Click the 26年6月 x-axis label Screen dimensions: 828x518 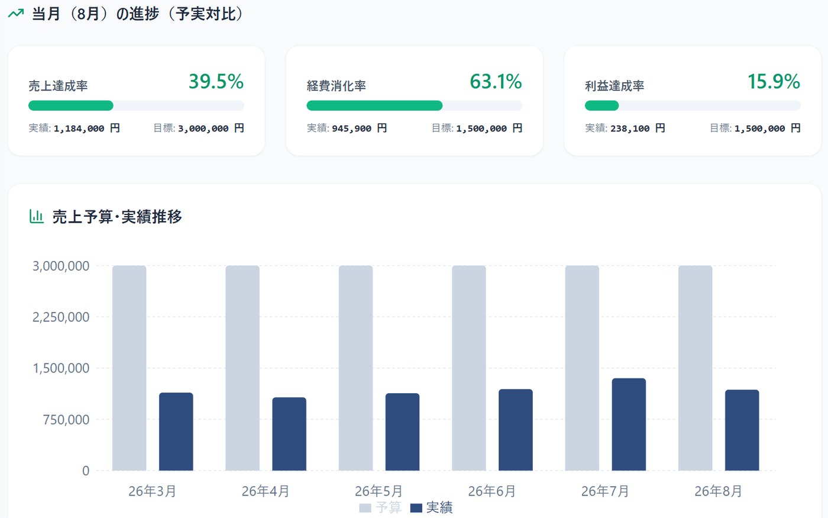click(492, 491)
